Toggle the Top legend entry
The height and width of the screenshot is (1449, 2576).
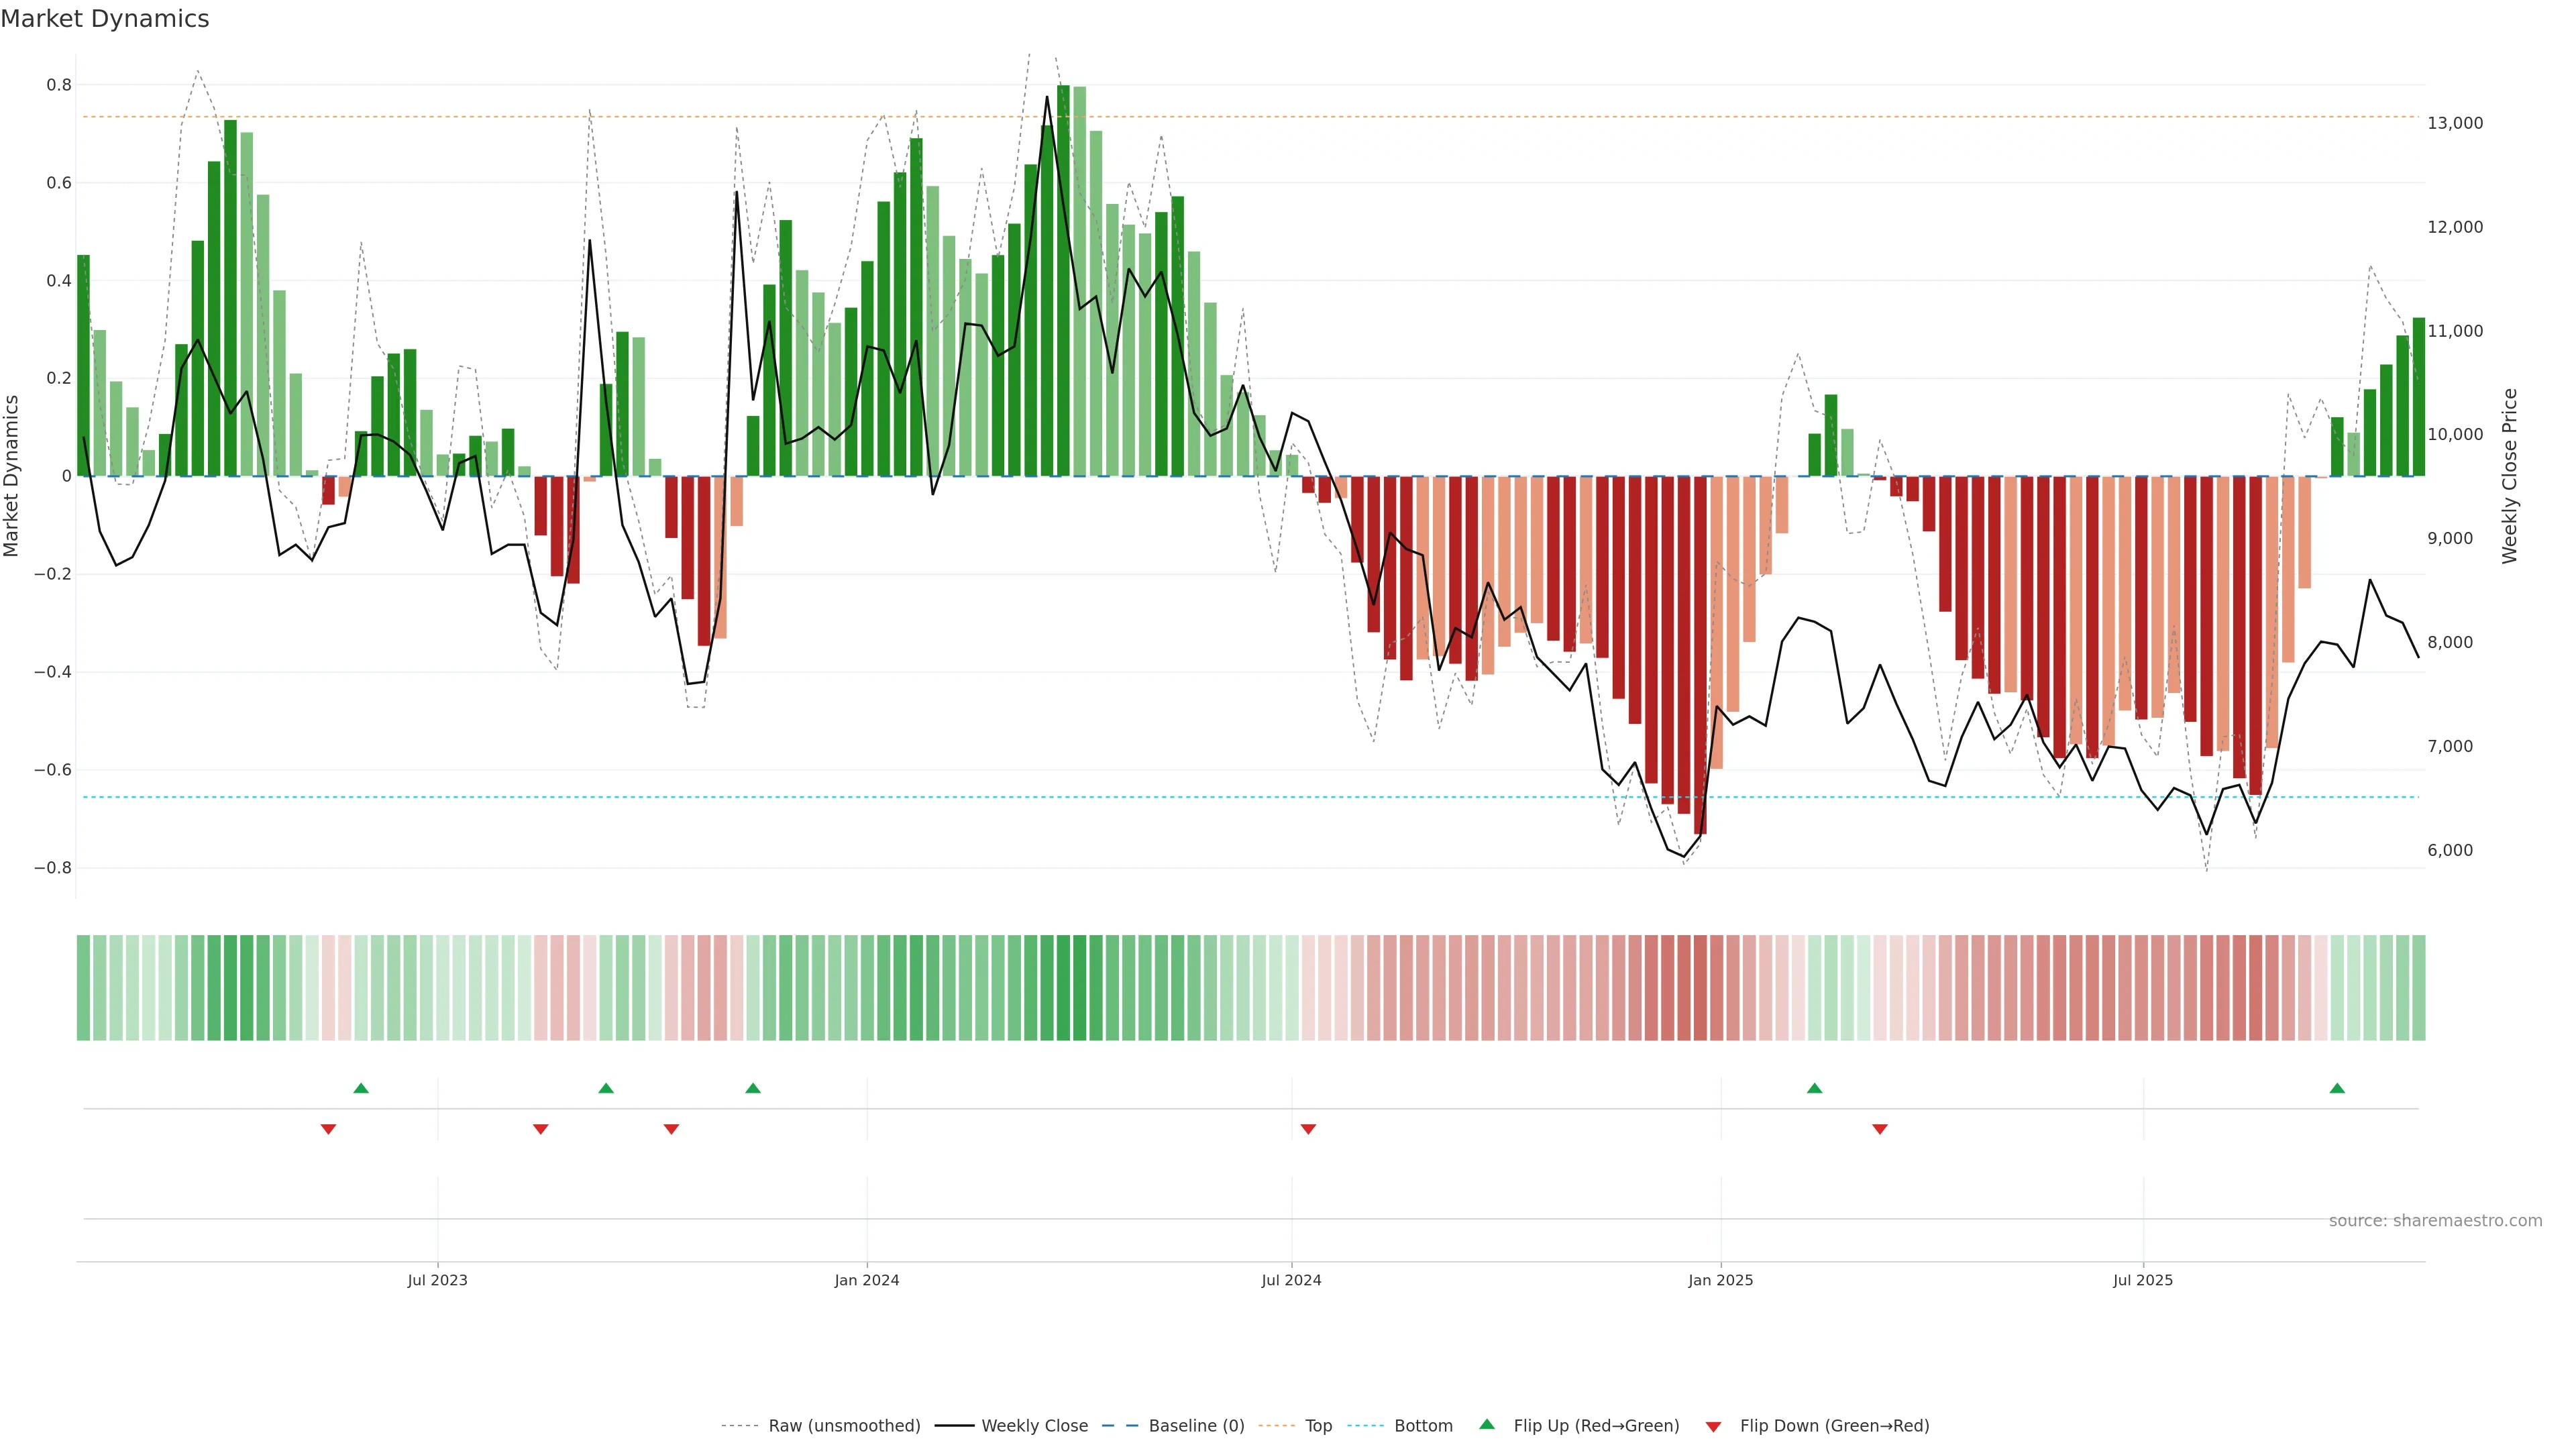point(1318,1426)
